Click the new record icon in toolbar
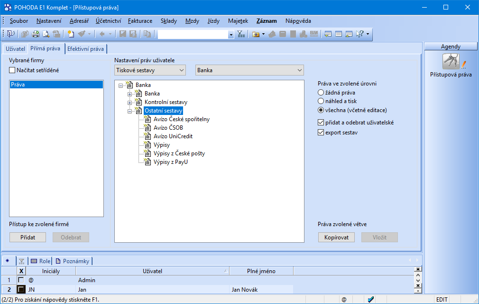The height and width of the screenshot is (304, 479). click(x=71, y=34)
